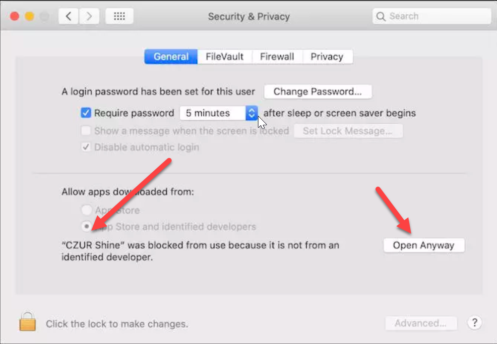The height and width of the screenshot is (344, 497).
Task: Open the help question mark button
Action: tap(474, 323)
